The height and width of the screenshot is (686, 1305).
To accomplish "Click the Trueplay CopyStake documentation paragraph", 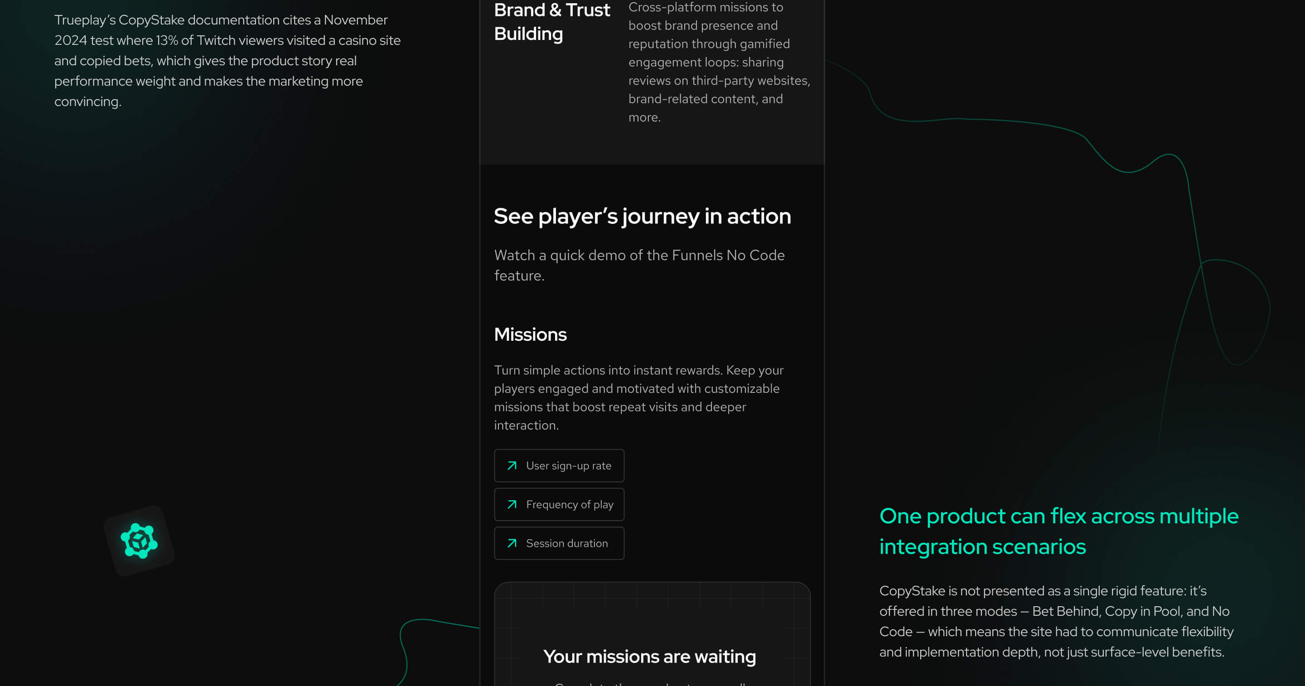I will click(227, 61).
